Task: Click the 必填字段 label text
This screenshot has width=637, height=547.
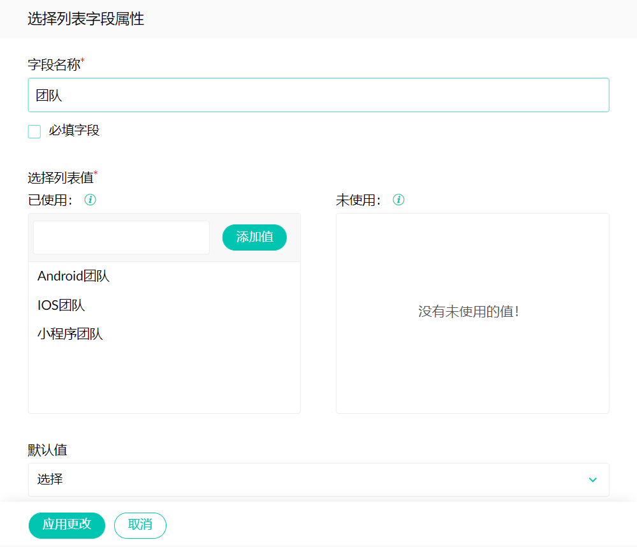Action: 74,131
